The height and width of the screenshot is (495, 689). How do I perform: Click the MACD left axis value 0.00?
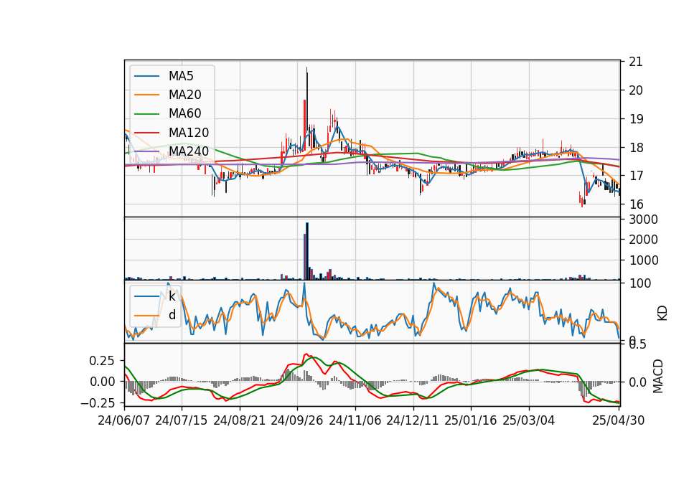[x=102, y=382]
